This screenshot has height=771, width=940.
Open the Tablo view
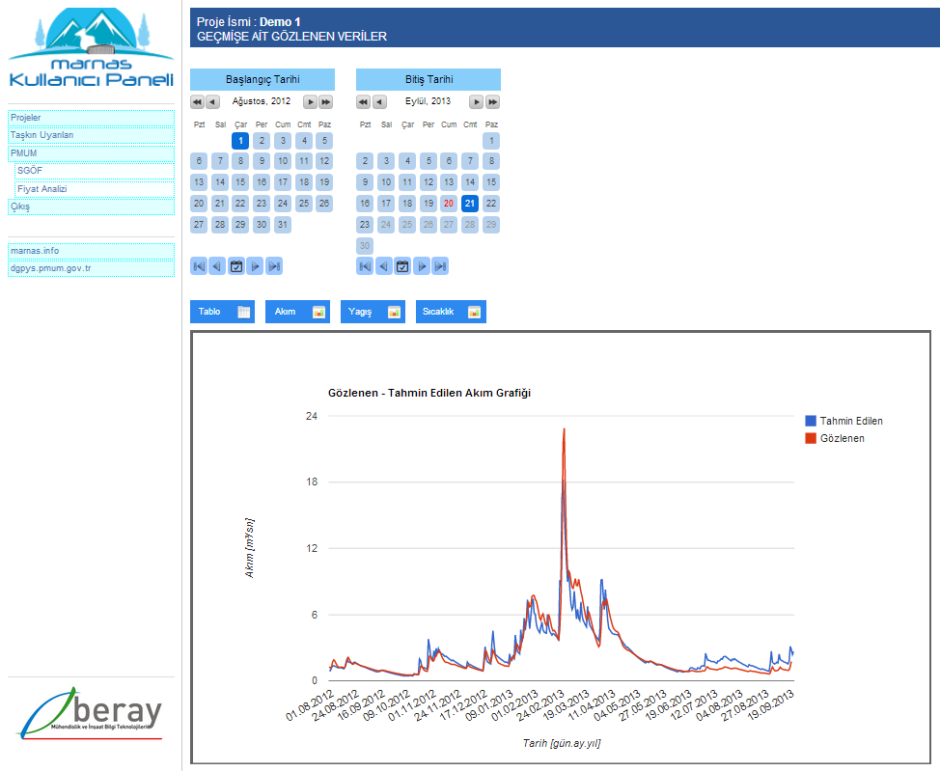(x=223, y=312)
